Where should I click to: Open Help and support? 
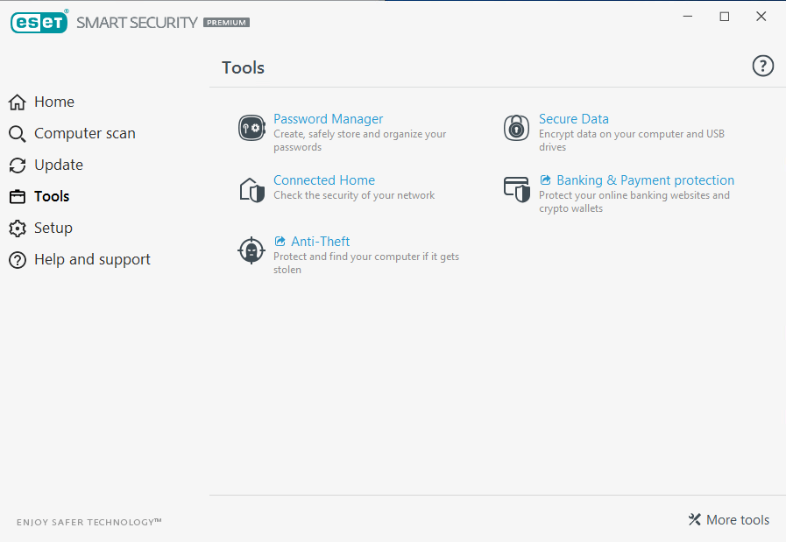tap(92, 260)
